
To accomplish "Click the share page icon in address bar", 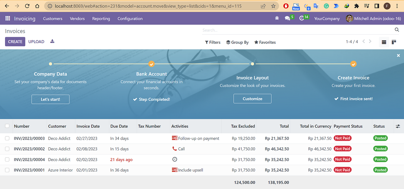I will (263, 6).
